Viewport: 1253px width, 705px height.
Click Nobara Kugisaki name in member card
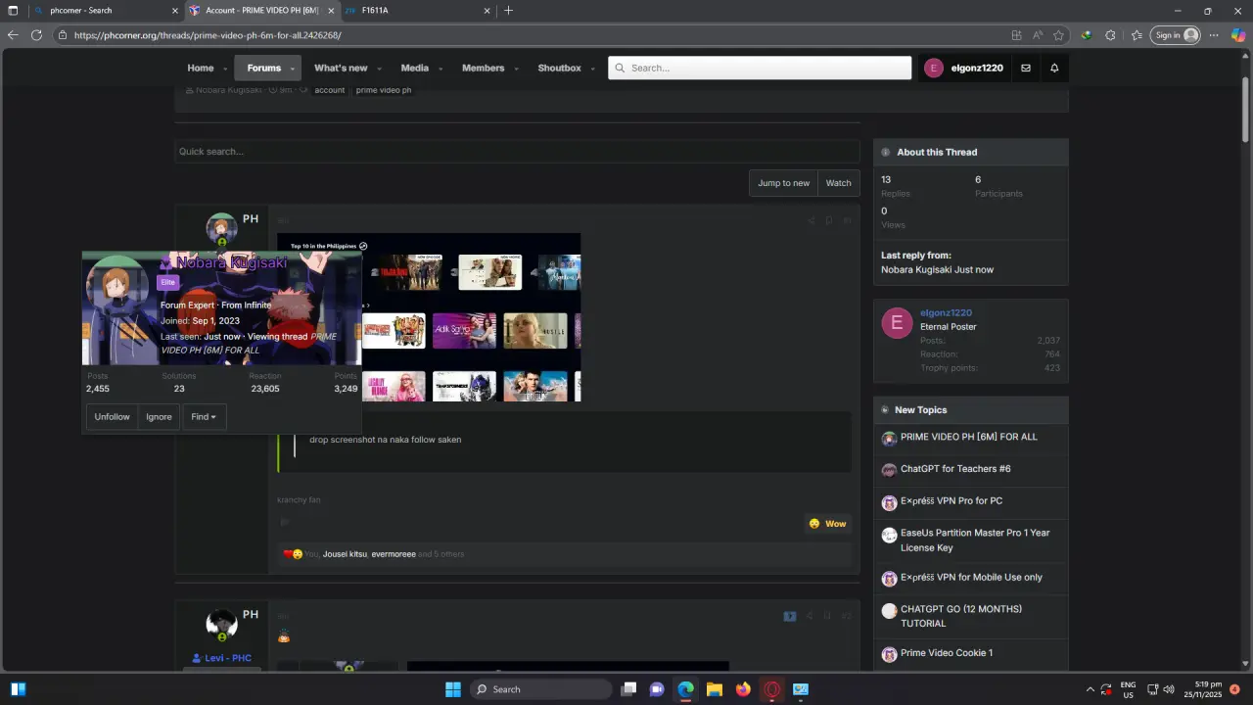click(x=231, y=262)
